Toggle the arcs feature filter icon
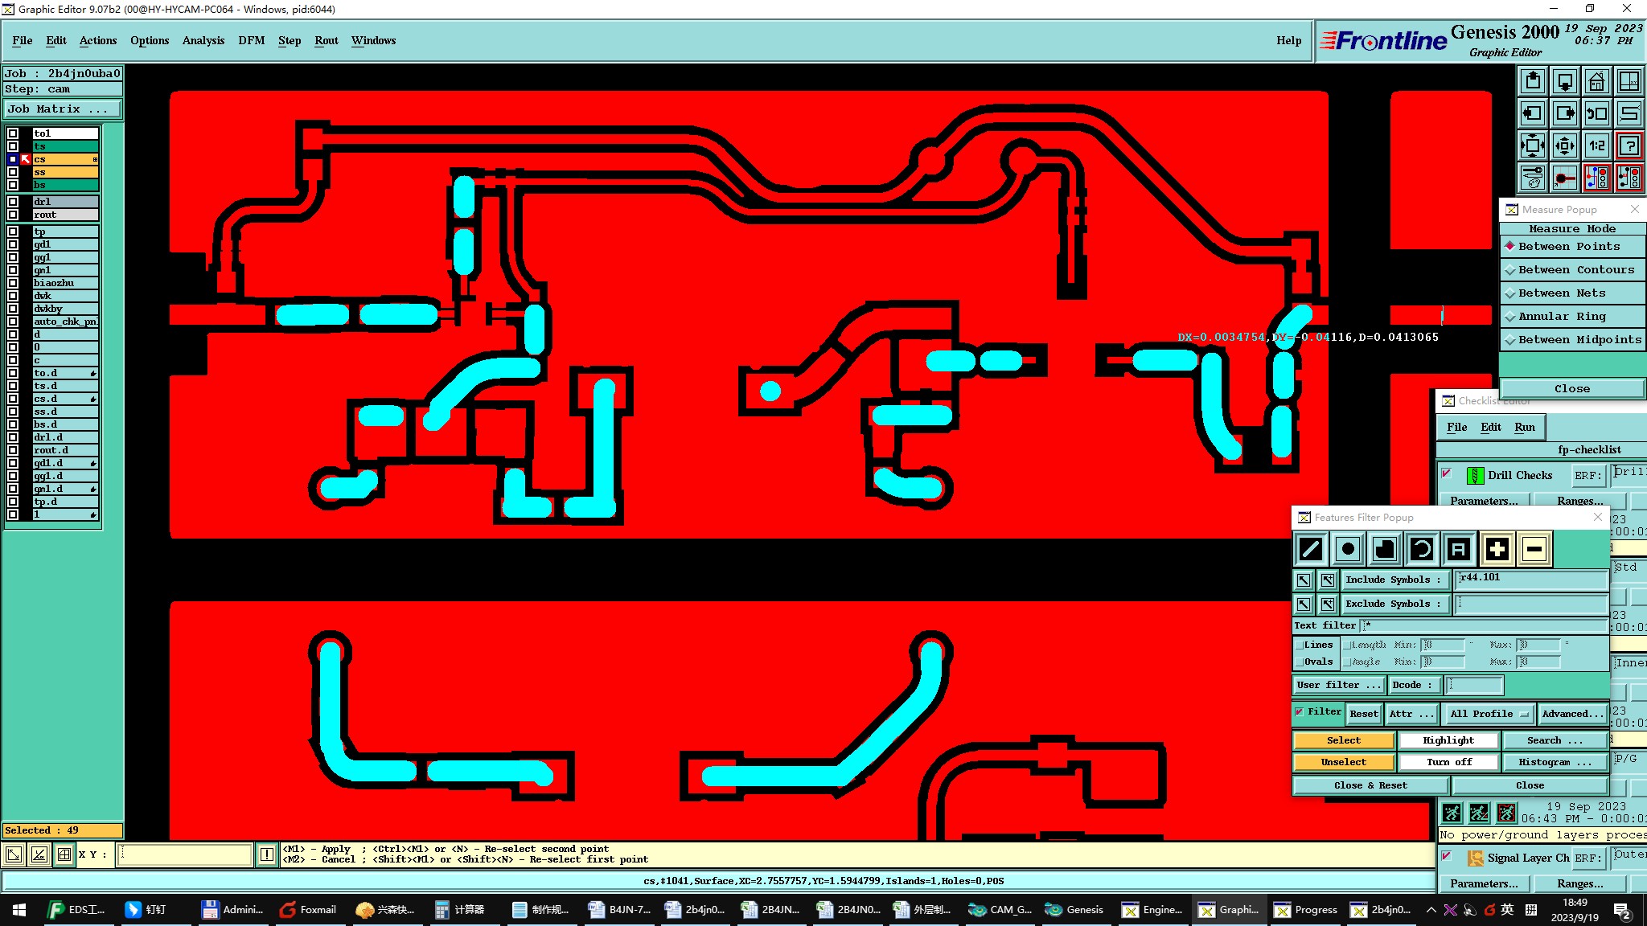 point(1422,549)
